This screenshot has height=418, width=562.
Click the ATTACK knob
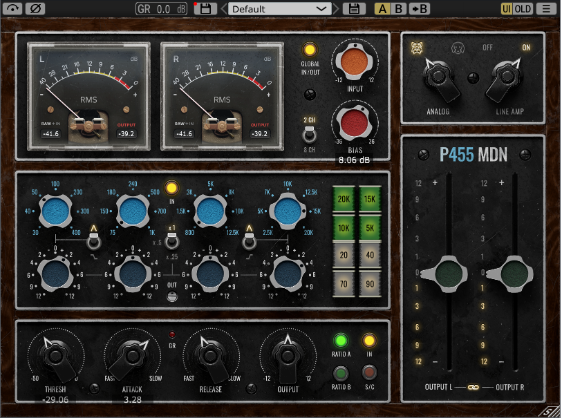tap(133, 357)
